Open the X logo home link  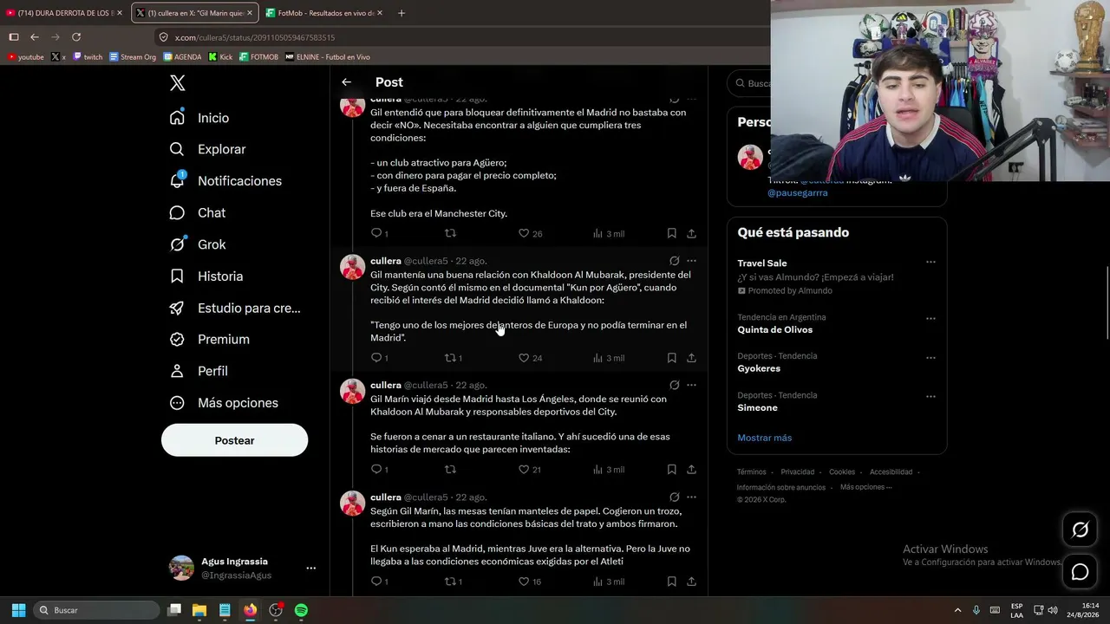coord(177,83)
